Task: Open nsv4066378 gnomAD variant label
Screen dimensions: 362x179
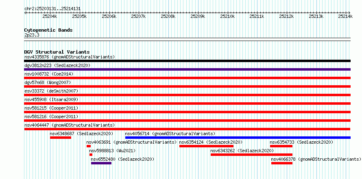Action: [x=316, y=159]
